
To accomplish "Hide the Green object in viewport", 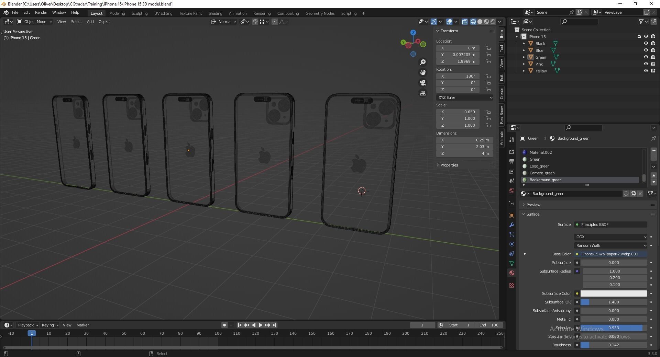I will 646,57.
